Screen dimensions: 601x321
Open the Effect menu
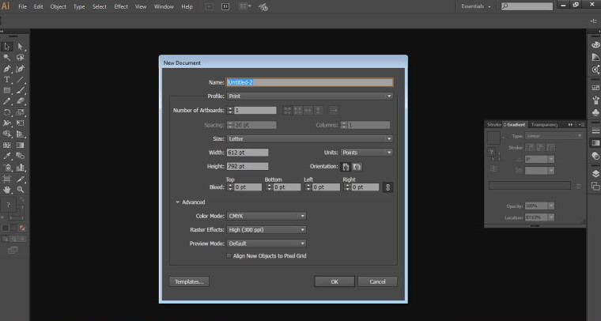(x=120, y=6)
